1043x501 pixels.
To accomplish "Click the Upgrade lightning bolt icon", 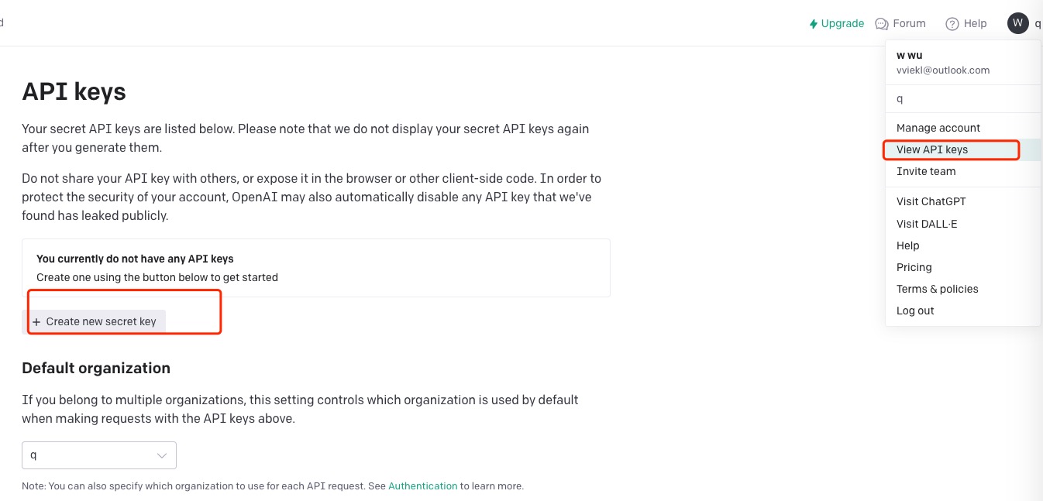I will tap(813, 24).
